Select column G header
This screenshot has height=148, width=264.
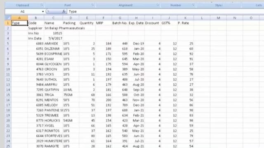[120, 18]
